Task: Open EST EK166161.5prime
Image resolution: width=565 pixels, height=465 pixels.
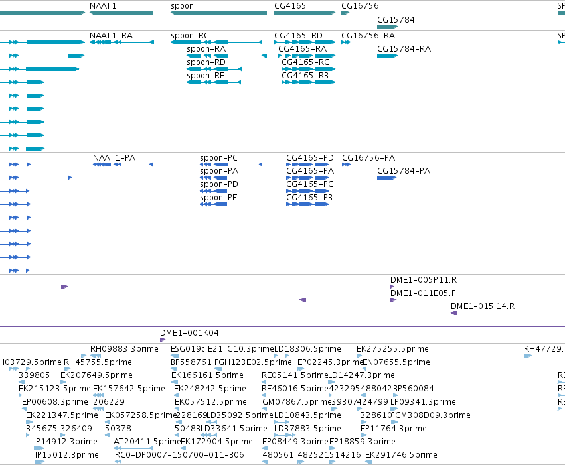Action: [207, 375]
